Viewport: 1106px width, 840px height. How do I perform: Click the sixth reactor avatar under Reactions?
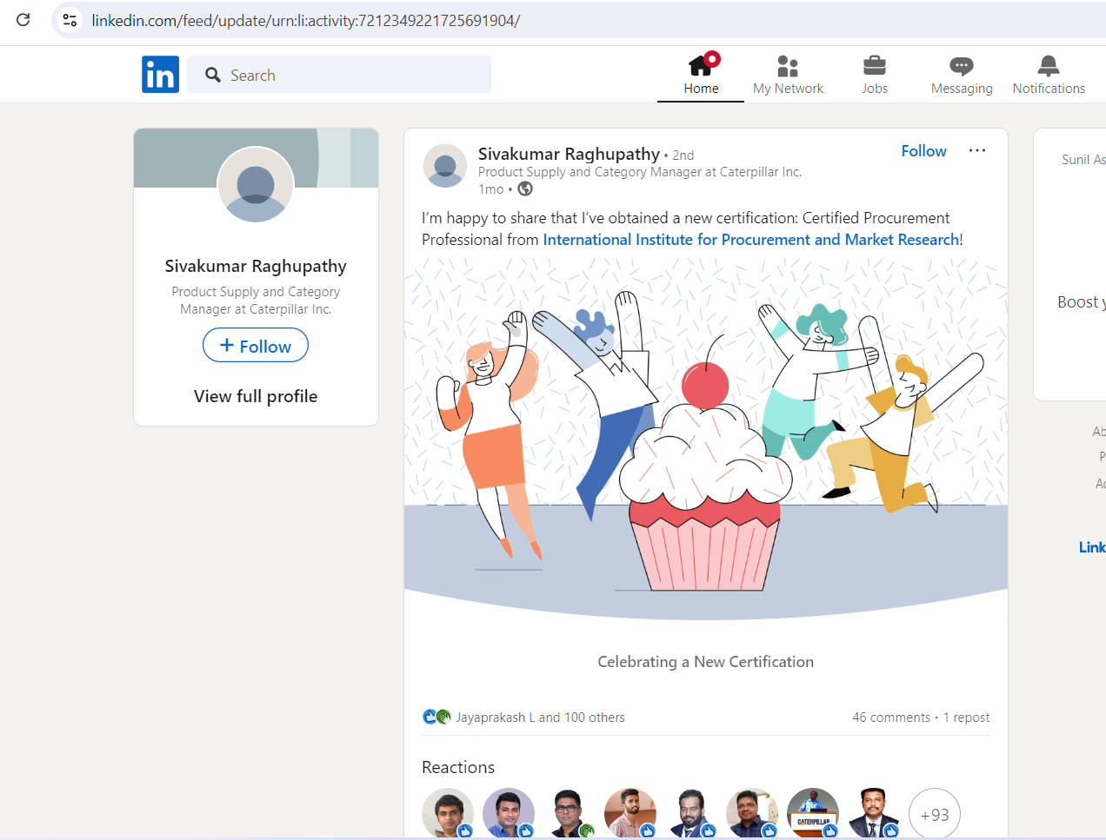click(x=751, y=813)
